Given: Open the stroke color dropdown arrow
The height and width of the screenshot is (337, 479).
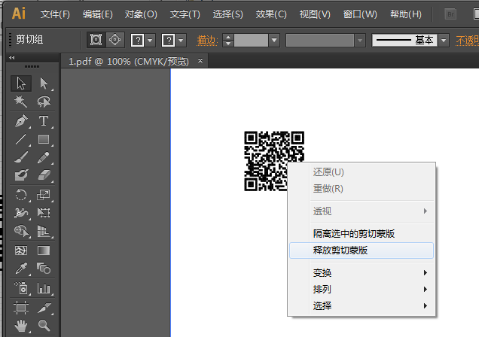Looking at the screenshot, I should (x=181, y=40).
